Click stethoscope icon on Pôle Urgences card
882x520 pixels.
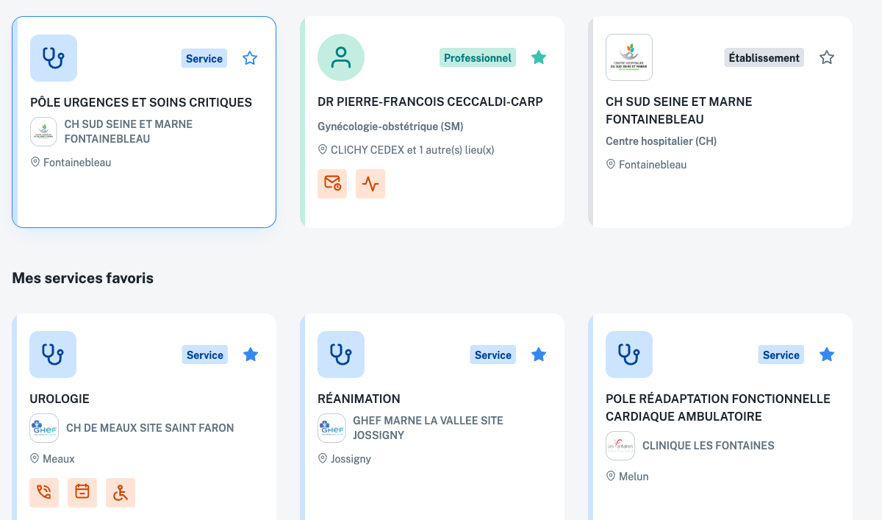[54, 58]
